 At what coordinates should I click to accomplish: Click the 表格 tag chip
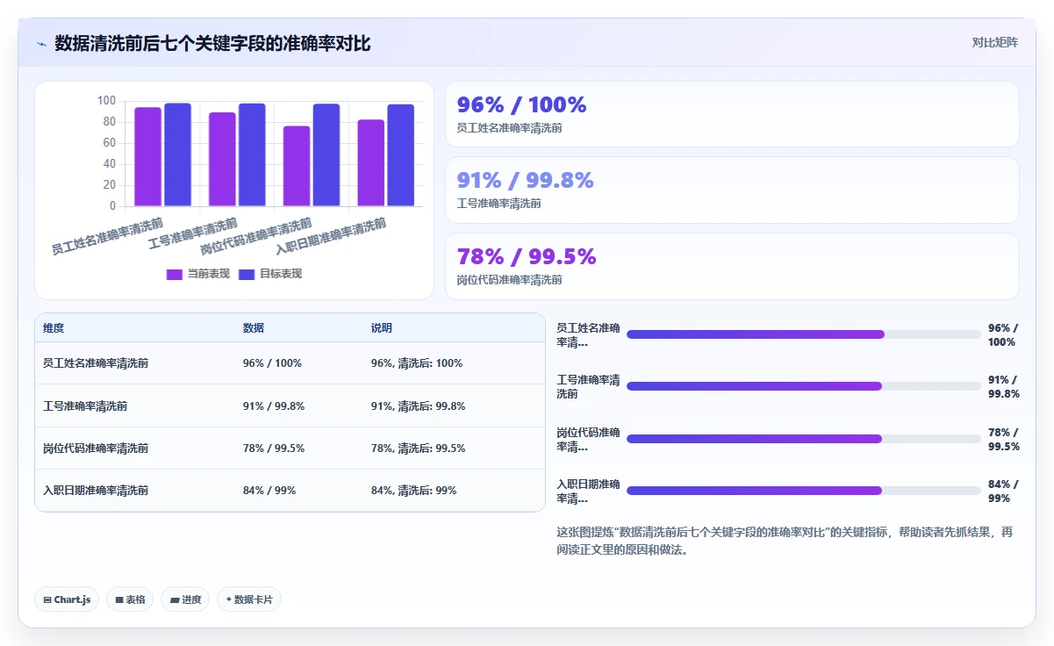130,599
